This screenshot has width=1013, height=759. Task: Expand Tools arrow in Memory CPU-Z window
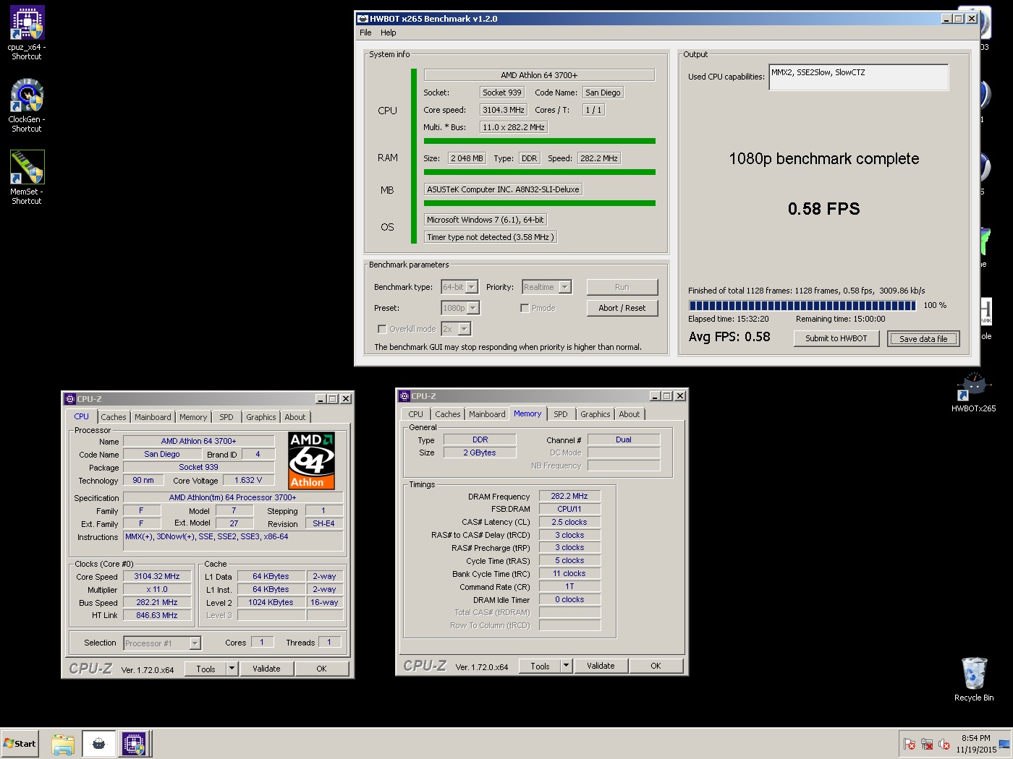pyautogui.click(x=567, y=666)
